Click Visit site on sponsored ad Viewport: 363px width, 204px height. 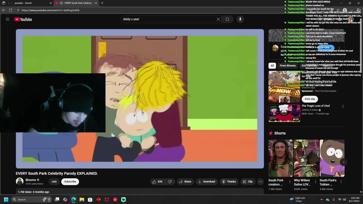pyautogui.click(x=310, y=99)
